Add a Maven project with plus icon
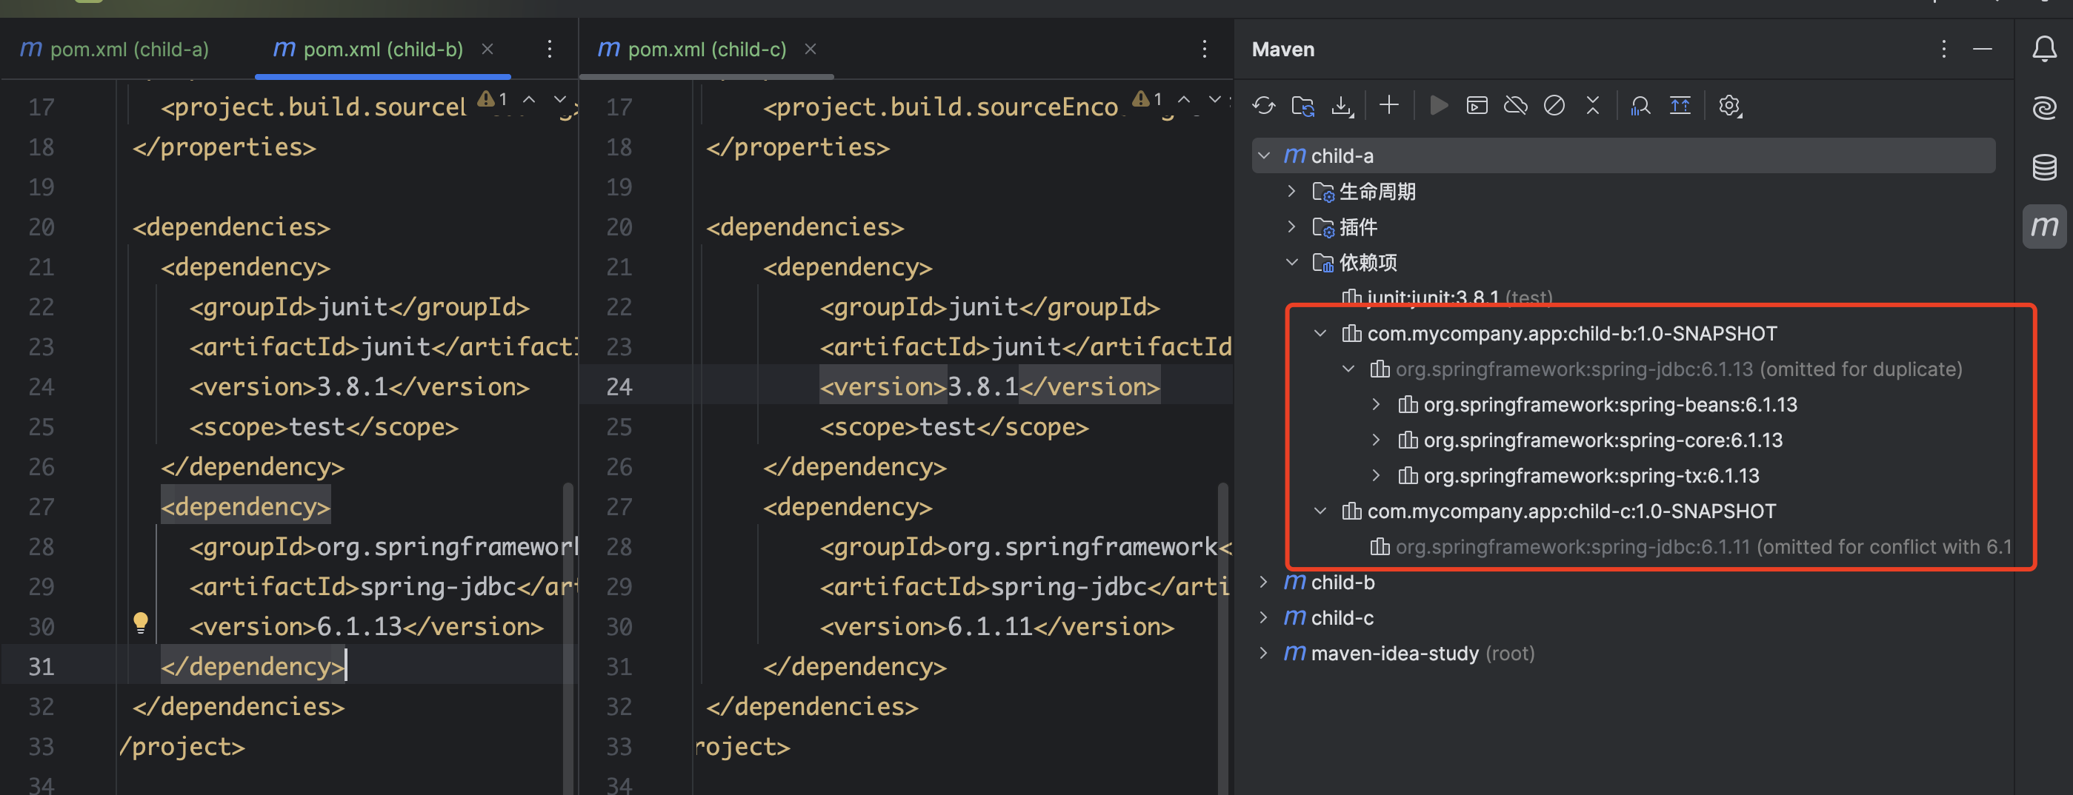Screen dimensions: 2073x795 (x=1388, y=105)
